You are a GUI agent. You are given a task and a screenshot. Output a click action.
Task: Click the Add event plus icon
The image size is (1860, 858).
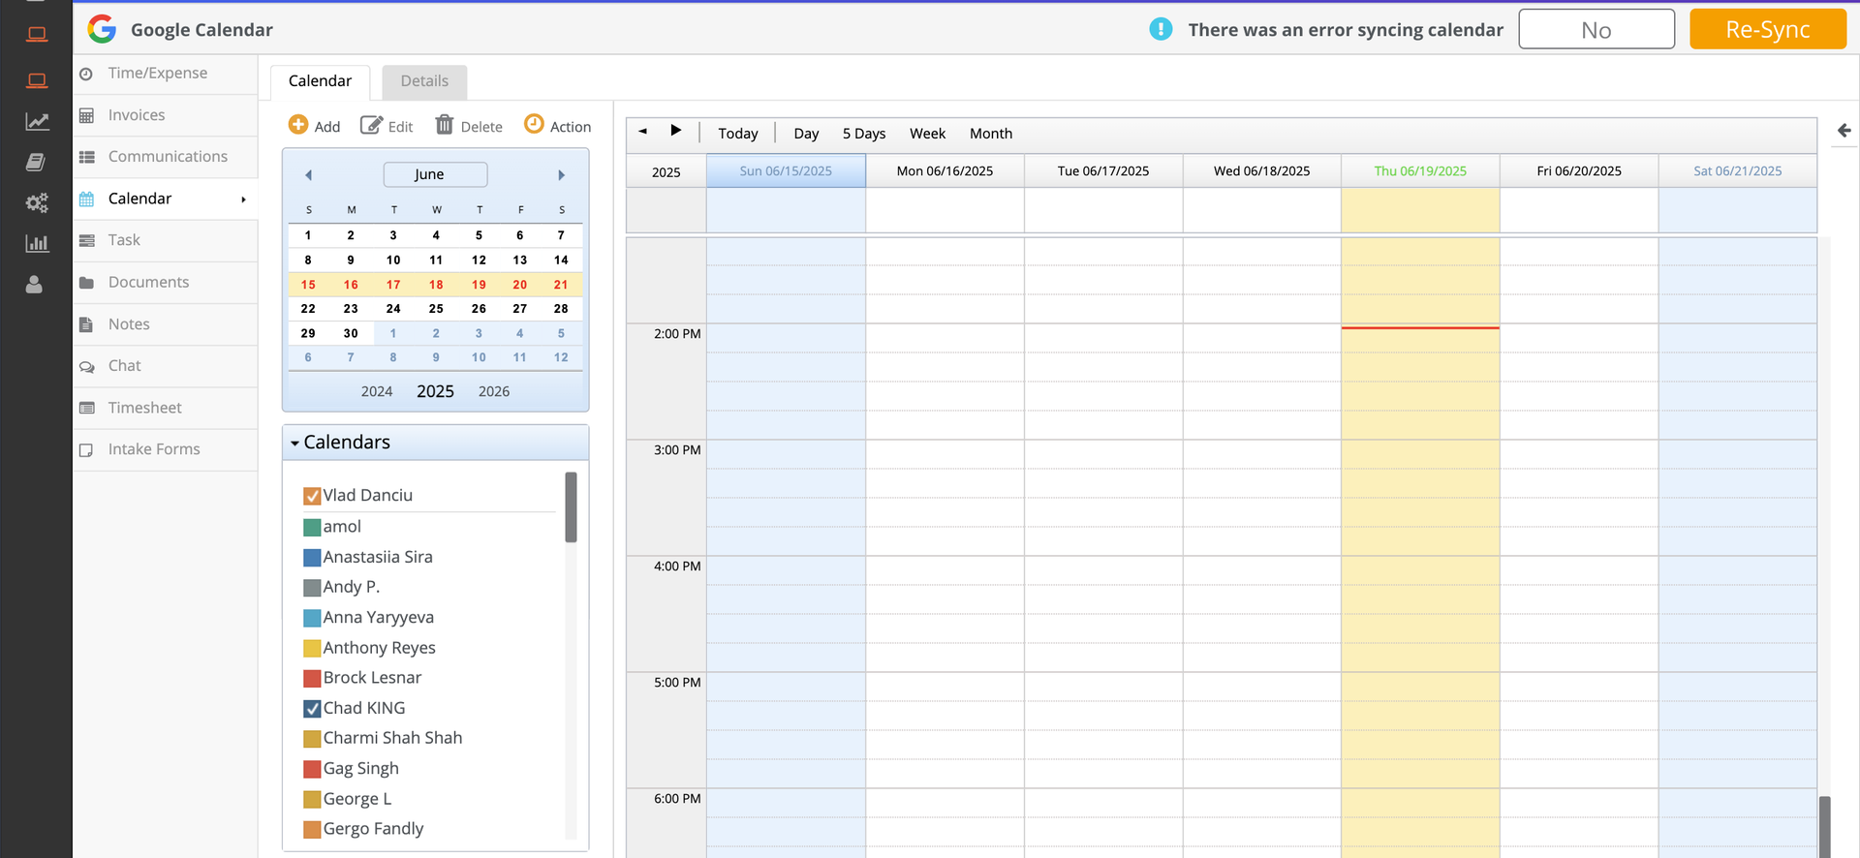pos(298,125)
